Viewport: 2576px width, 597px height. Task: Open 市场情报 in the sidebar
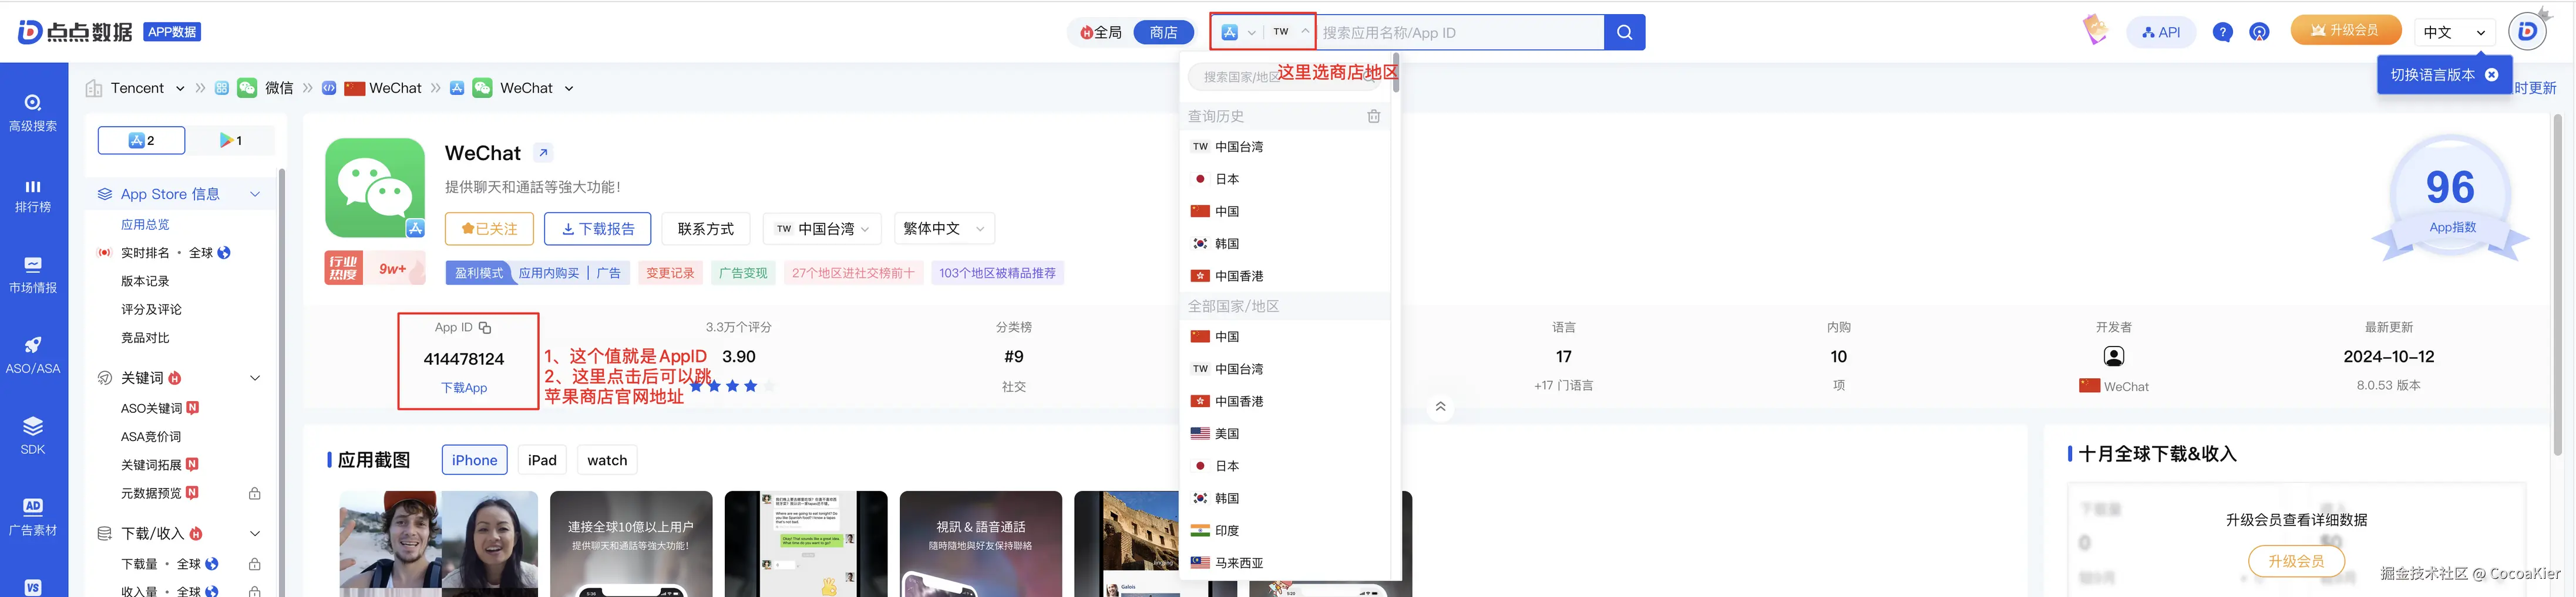33,276
